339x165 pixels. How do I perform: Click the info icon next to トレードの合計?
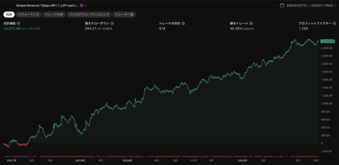[183, 24]
